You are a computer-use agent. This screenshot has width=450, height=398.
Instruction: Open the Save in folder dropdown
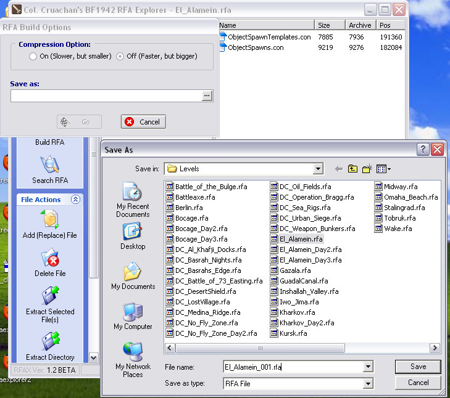coord(318,169)
